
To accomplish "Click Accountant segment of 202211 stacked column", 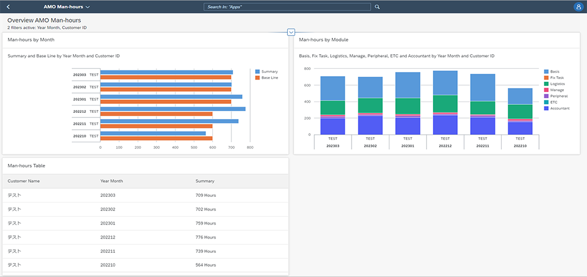I will 483,126.
